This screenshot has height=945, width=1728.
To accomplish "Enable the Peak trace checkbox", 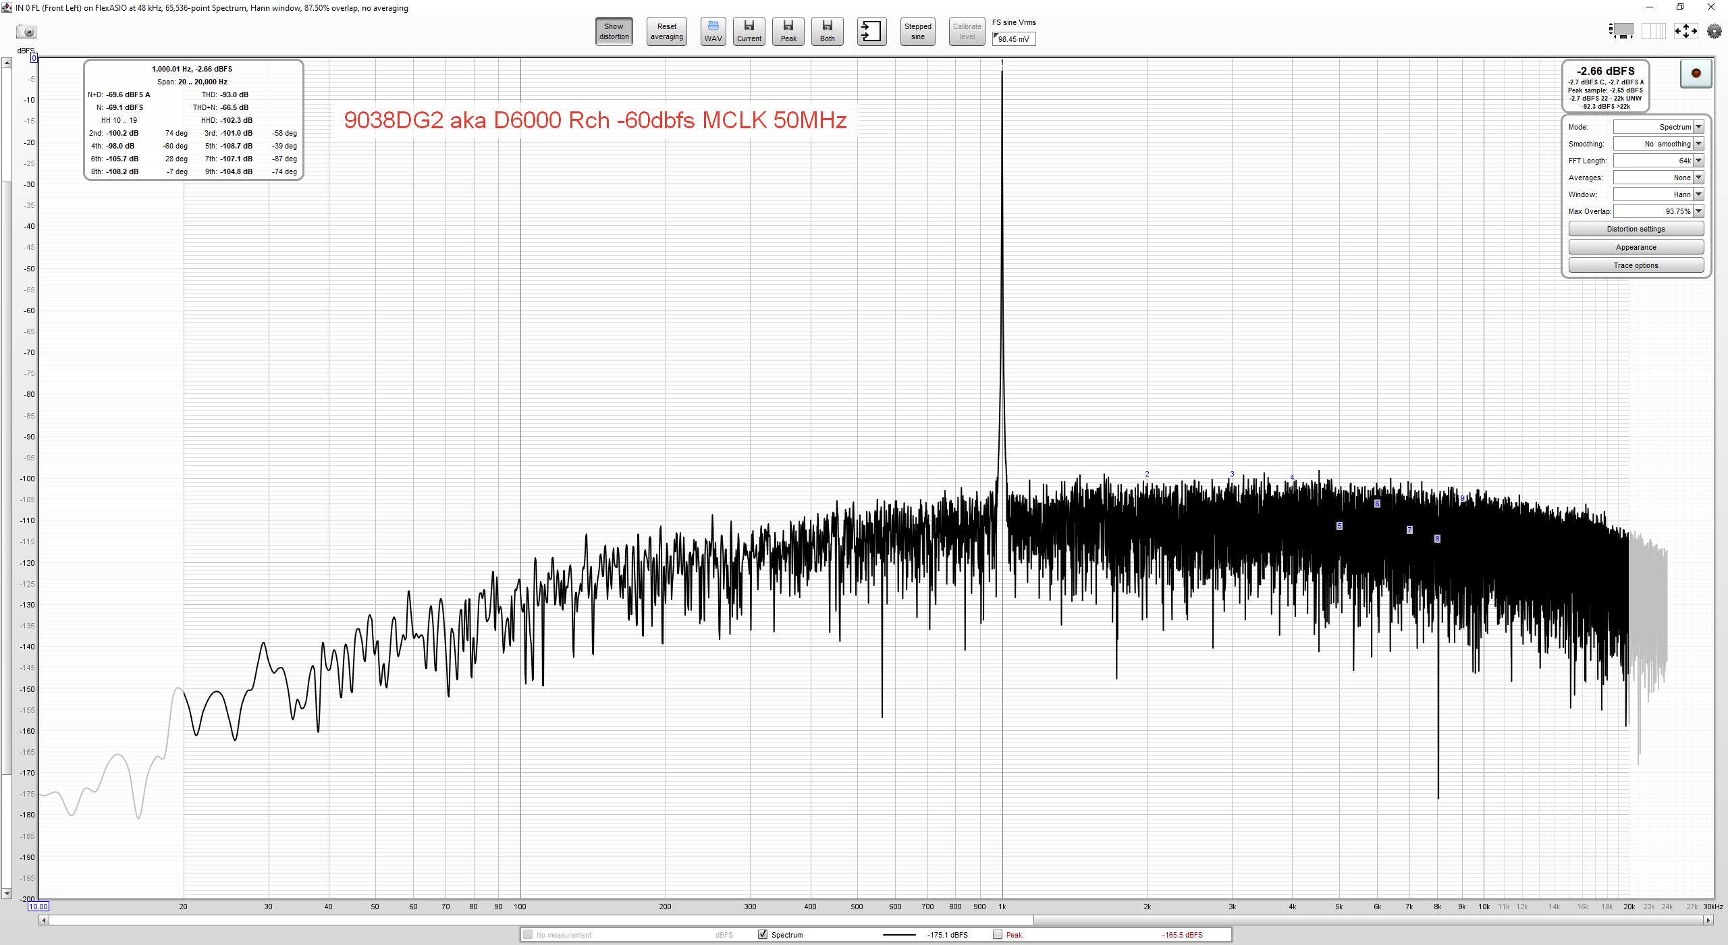I will (x=998, y=934).
